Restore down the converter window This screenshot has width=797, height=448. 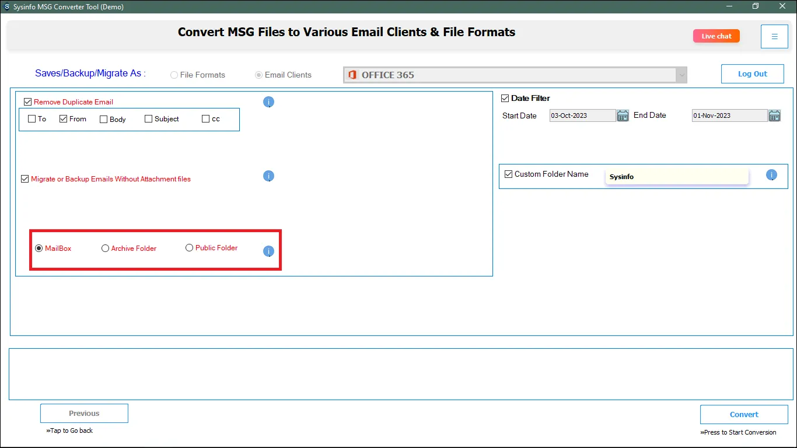756,6
